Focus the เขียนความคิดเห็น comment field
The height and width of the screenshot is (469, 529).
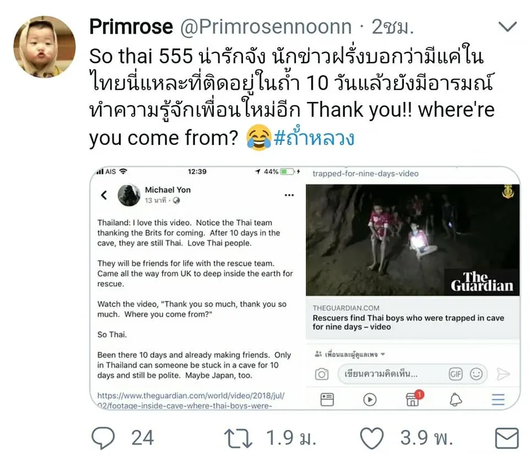[412, 374]
